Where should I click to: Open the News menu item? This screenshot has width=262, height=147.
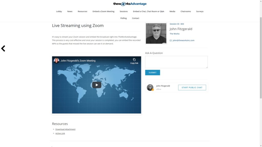pos(70,11)
